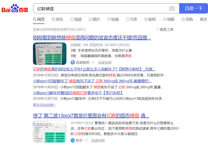Open result 惨了,第二波13proi7首发价
The width and height of the screenshot is (208, 145).
(91, 116)
